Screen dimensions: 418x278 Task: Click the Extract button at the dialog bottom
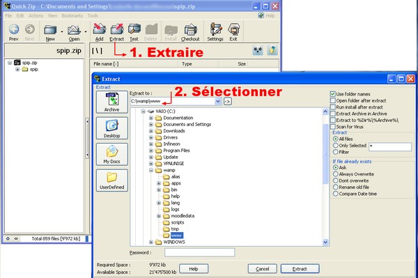(x=300, y=269)
